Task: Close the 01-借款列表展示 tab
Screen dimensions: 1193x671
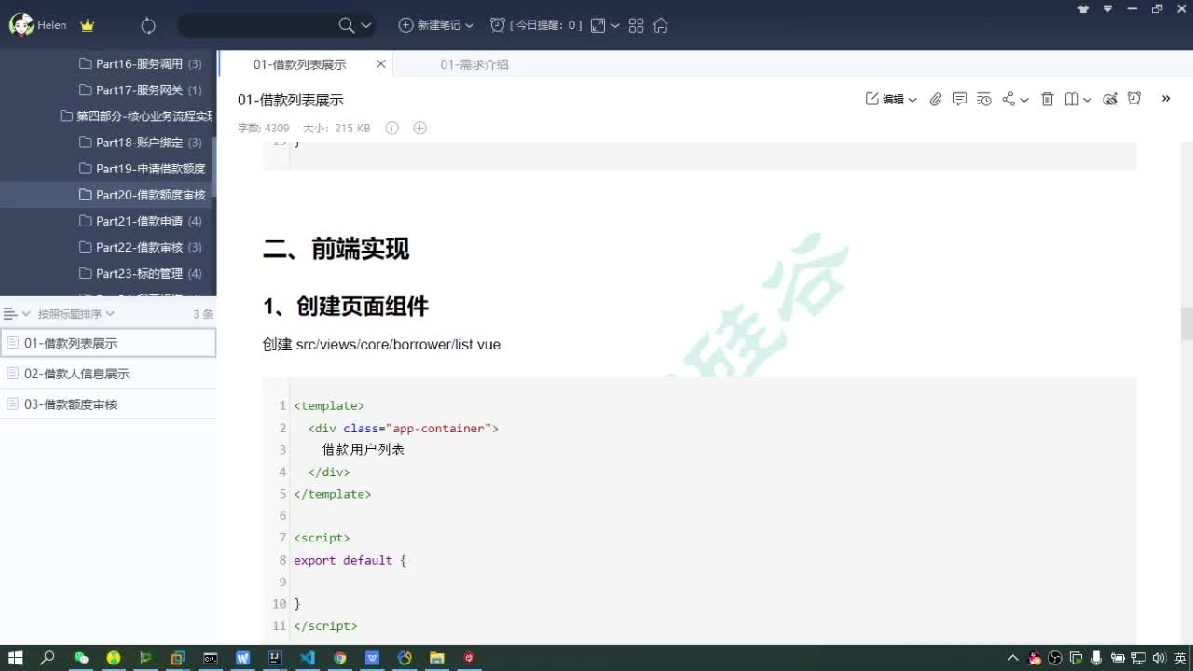Action: pos(380,64)
